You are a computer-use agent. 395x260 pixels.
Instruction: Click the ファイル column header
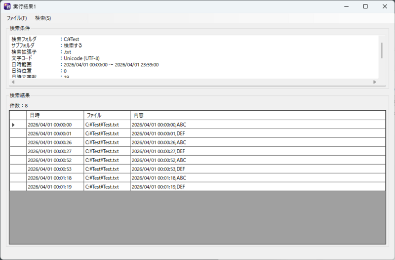[107, 115]
